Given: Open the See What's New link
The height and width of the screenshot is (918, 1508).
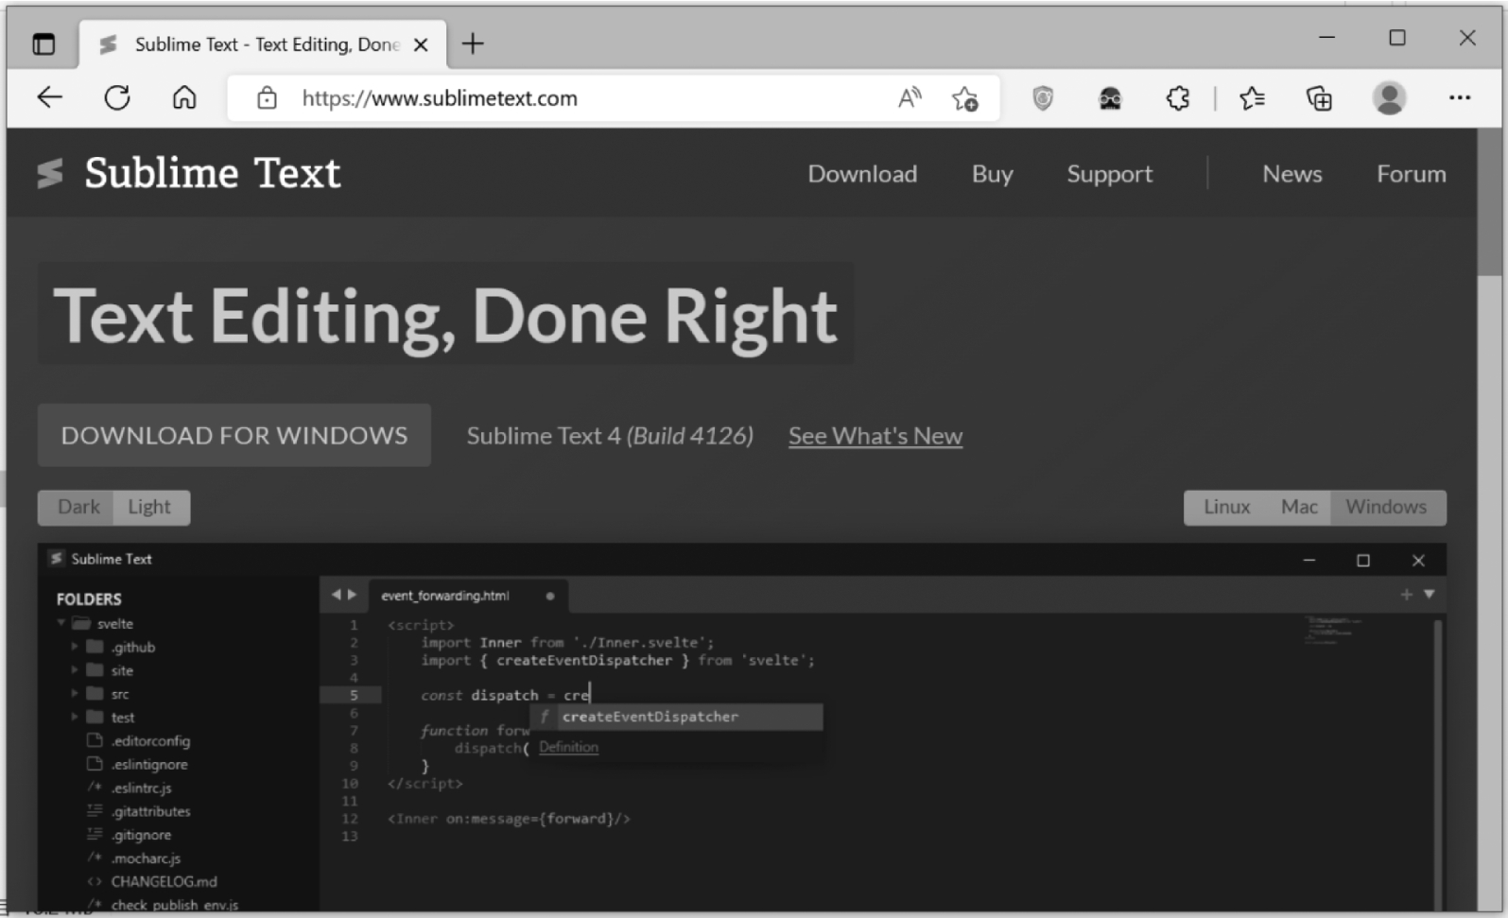Looking at the screenshot, I should click(875, 436).
